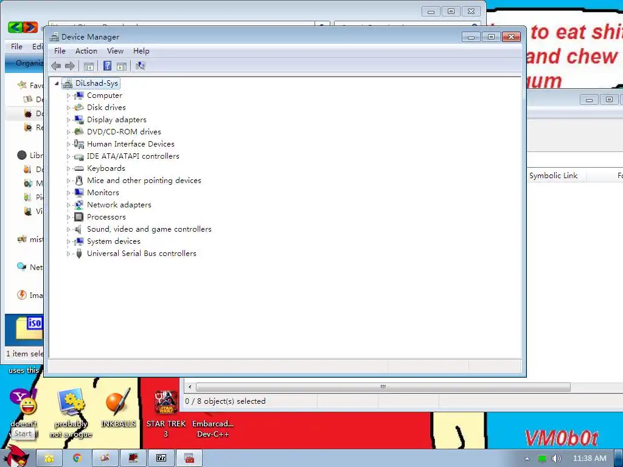Select the 'IDE ATA/ATAPI controllers' label
Viewport: 623px width, 467px height.
pos(133,156)
